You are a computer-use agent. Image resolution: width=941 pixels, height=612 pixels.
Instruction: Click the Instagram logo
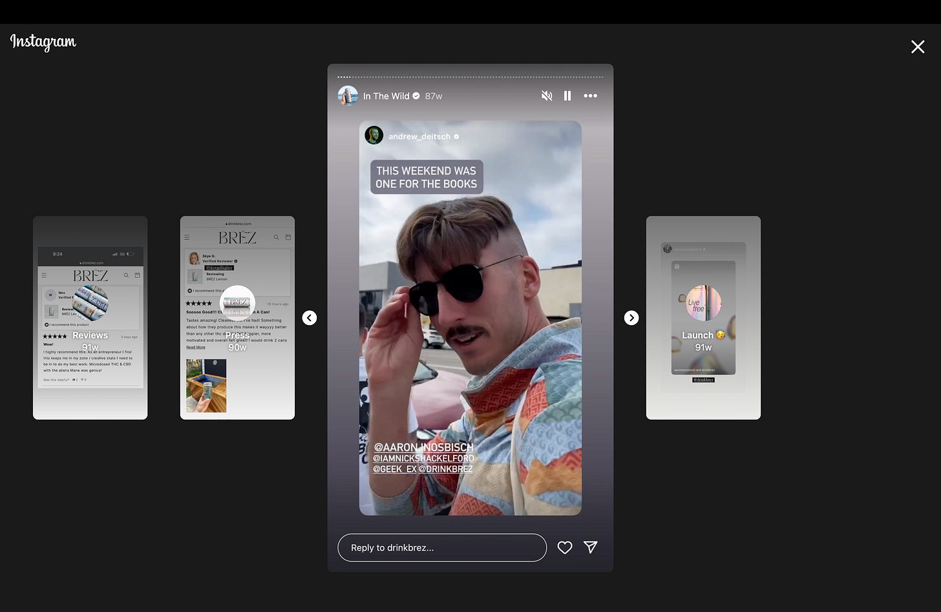pos(43,42)
